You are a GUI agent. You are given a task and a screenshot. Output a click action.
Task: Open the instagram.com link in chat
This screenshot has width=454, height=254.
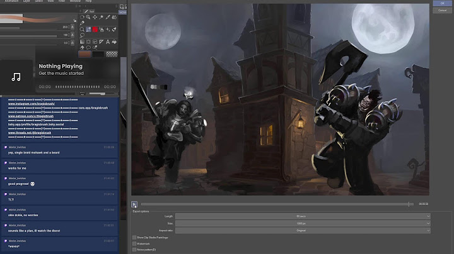(32, 104)
